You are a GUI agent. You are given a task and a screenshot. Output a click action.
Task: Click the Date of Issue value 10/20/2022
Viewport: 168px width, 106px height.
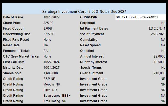pyautogui.click(x=51, y=17)
